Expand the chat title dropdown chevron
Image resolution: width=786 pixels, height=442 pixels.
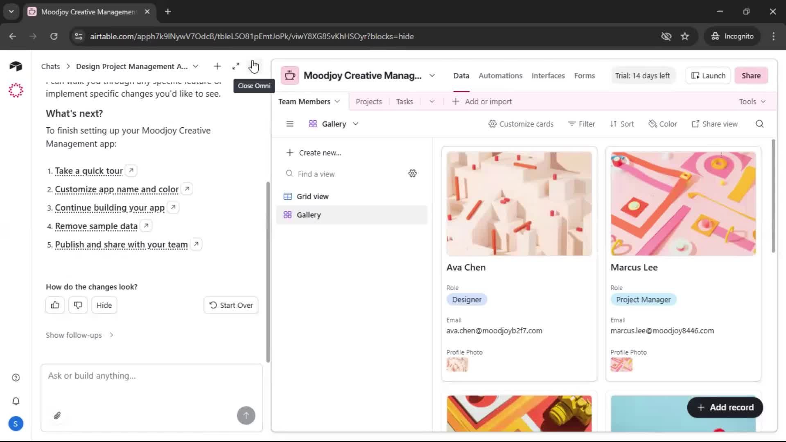[196, 66]
